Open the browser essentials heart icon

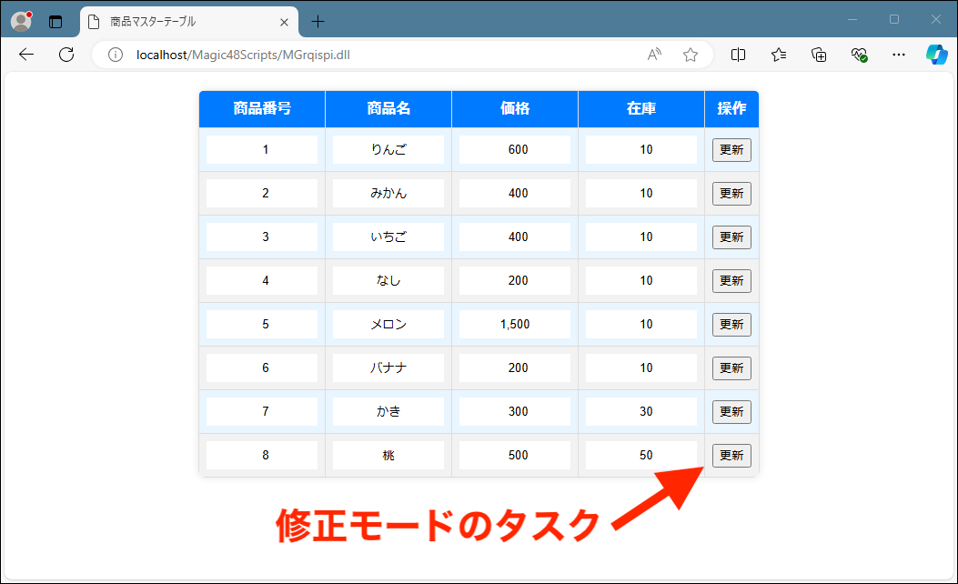[859, 55]
